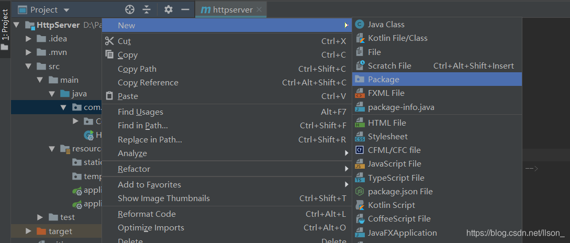The image size is (570, 243).
Task: Click the Collapse All icon in Project panel
Action: click(147, 9)
